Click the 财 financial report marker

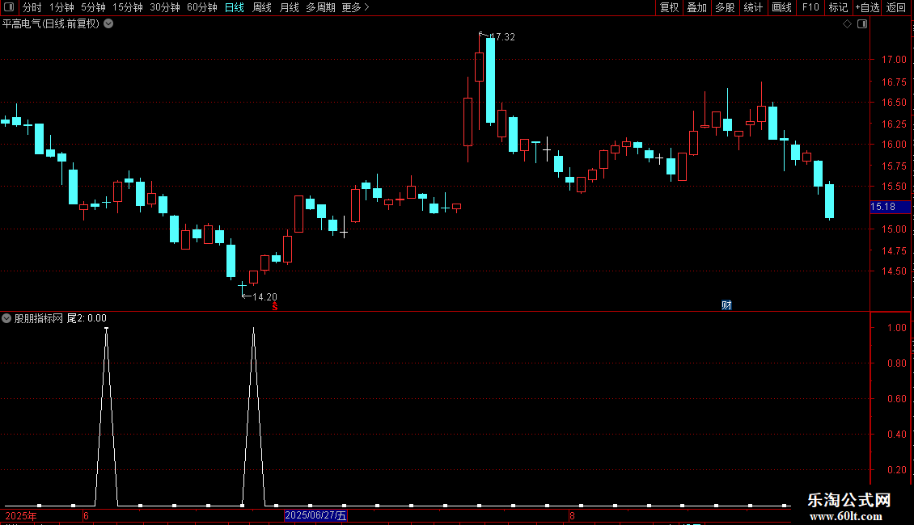pyautogui.click(x=726, y=305)
